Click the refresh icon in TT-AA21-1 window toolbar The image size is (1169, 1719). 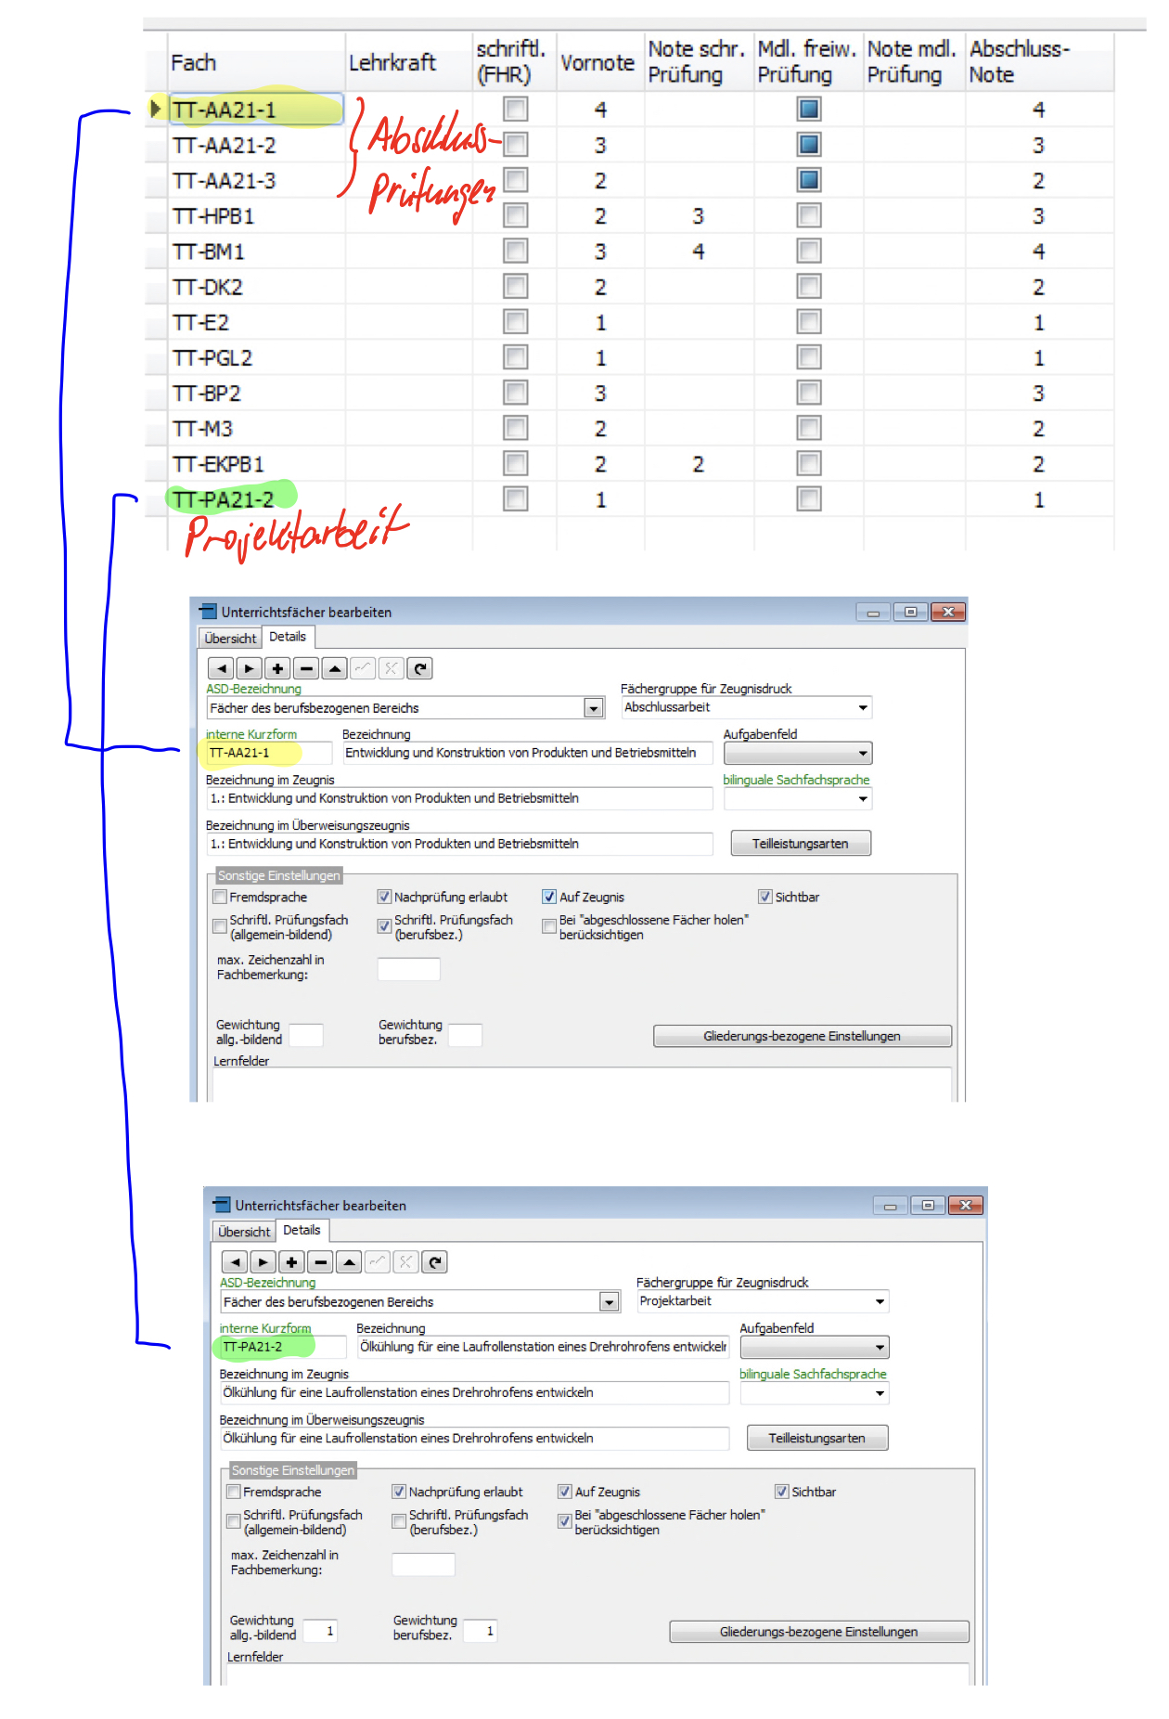tap(420, 668)
